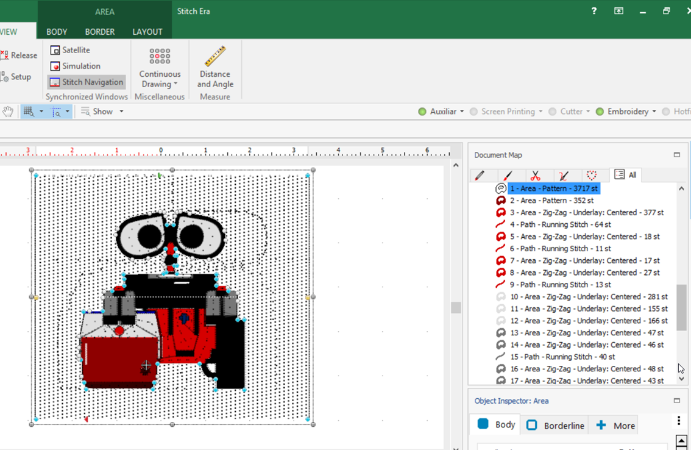Switch to the BORDER ribbon tab
The height and width of the screenshot is (450, 691).
pos(100,32)
